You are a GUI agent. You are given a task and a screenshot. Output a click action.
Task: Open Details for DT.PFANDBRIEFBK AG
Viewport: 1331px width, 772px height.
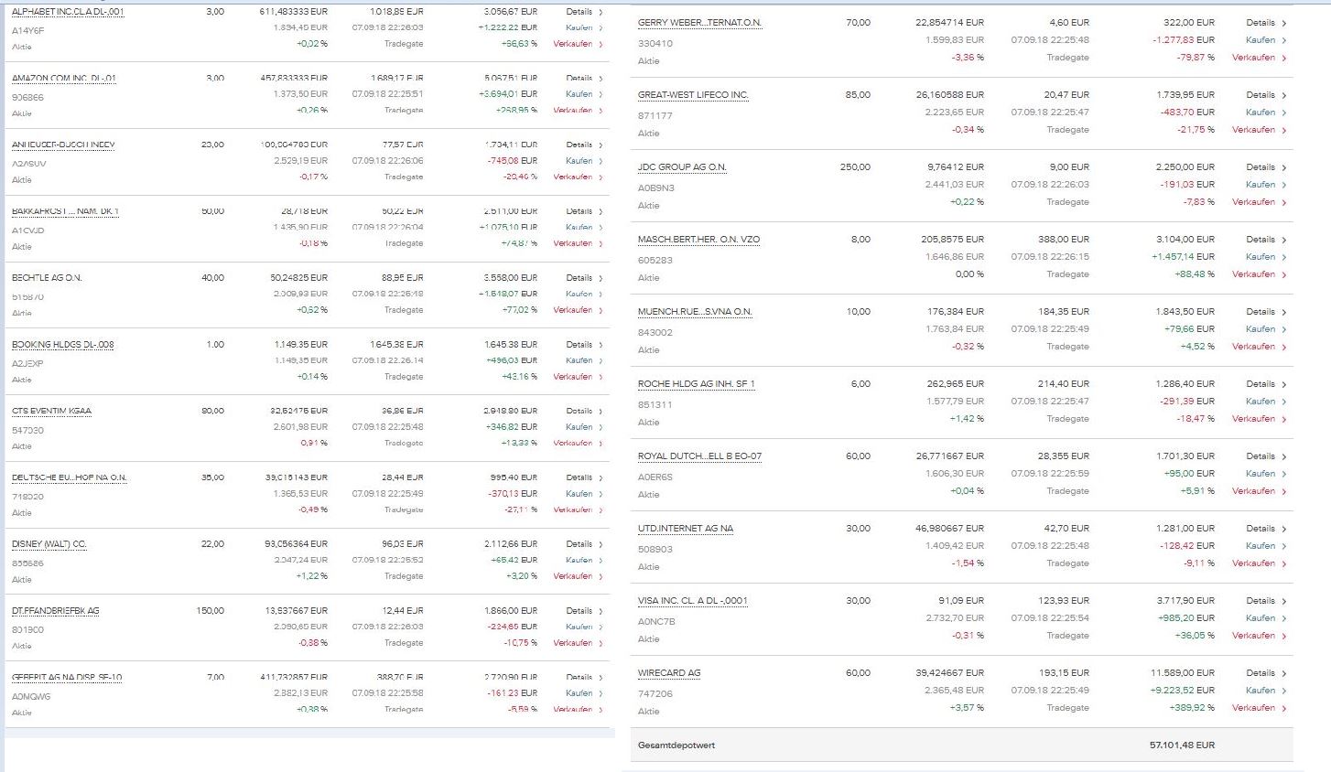point(579,611)
